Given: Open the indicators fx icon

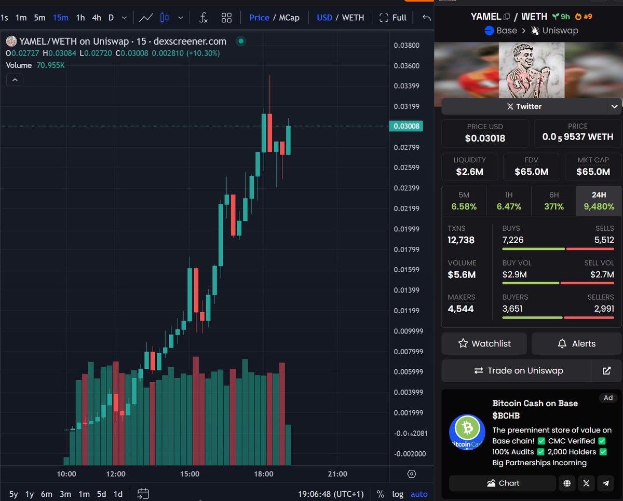Looking at the screenshot, I should pos(204,18).
